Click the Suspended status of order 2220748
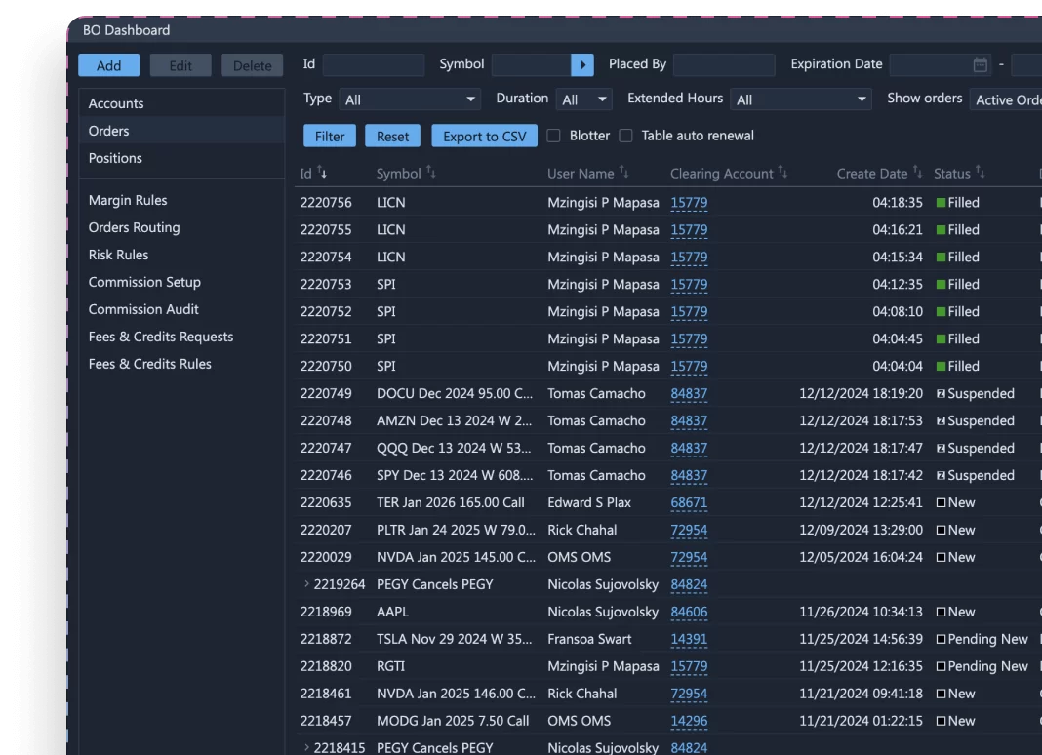1042x755 pixels. (976, 420)
